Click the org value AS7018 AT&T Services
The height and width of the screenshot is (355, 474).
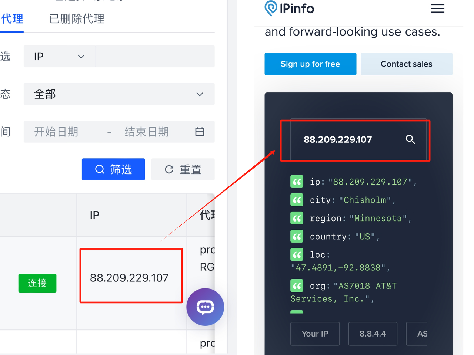[x=343, y=292]
